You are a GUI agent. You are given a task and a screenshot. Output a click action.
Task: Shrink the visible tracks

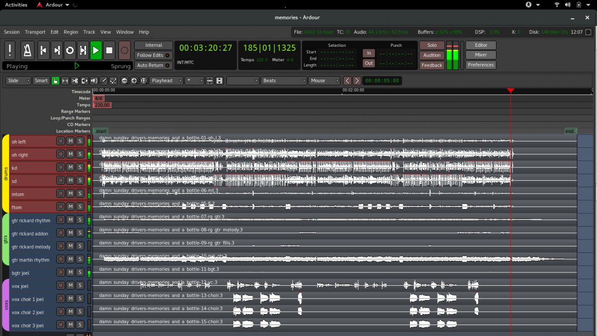[x=210, y=81]
